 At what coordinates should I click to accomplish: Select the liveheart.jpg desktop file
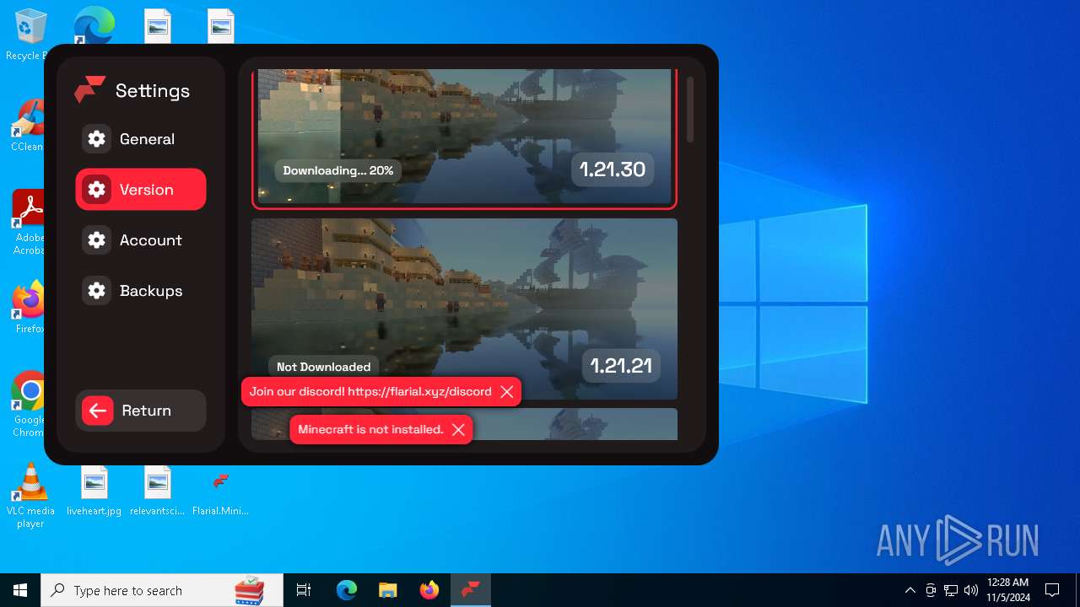94,491
